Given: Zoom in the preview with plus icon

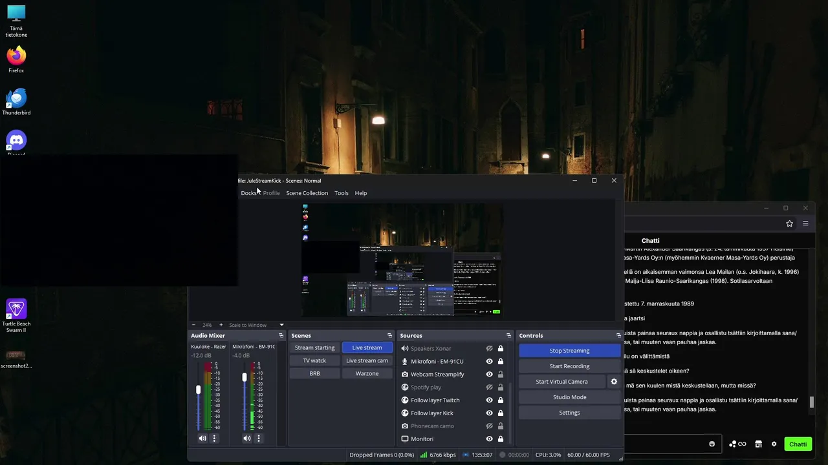Looking at the screenshot, I should pos(221,325).
